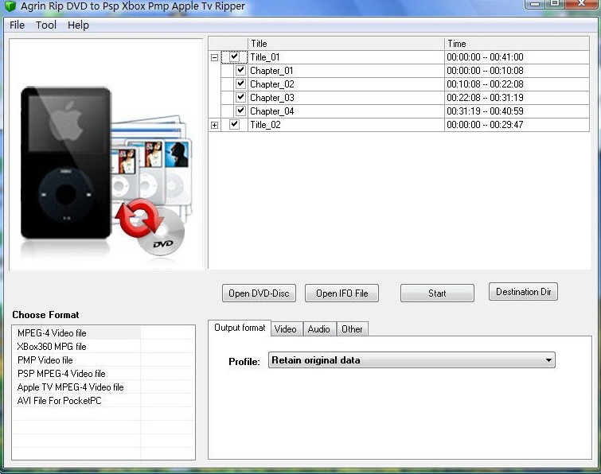The height and width of the screenshot is (474, 601).
Task: Uncheck the Chapter_04 checkbox
Action: click(x=240, y=111)
